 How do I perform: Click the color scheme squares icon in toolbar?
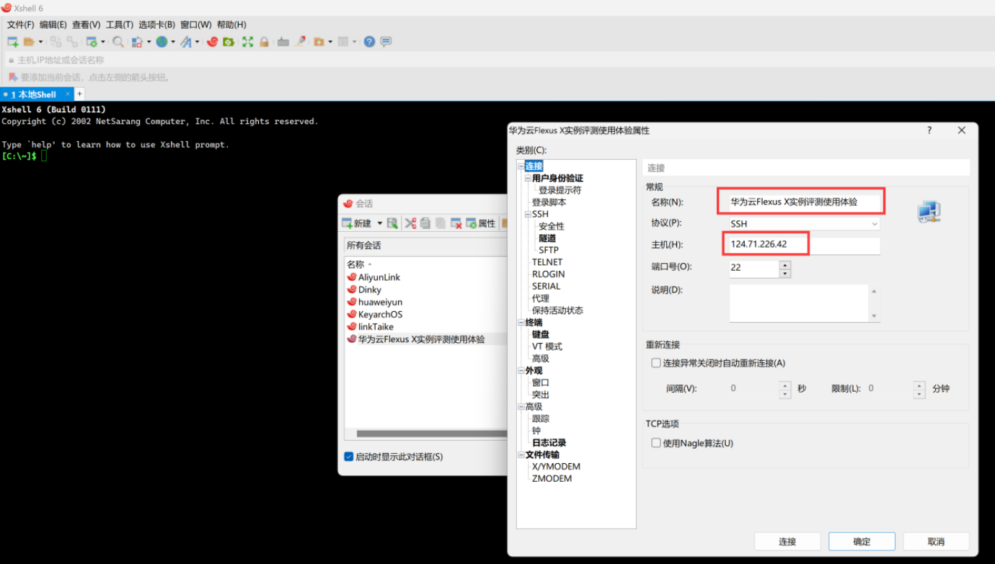136,42
